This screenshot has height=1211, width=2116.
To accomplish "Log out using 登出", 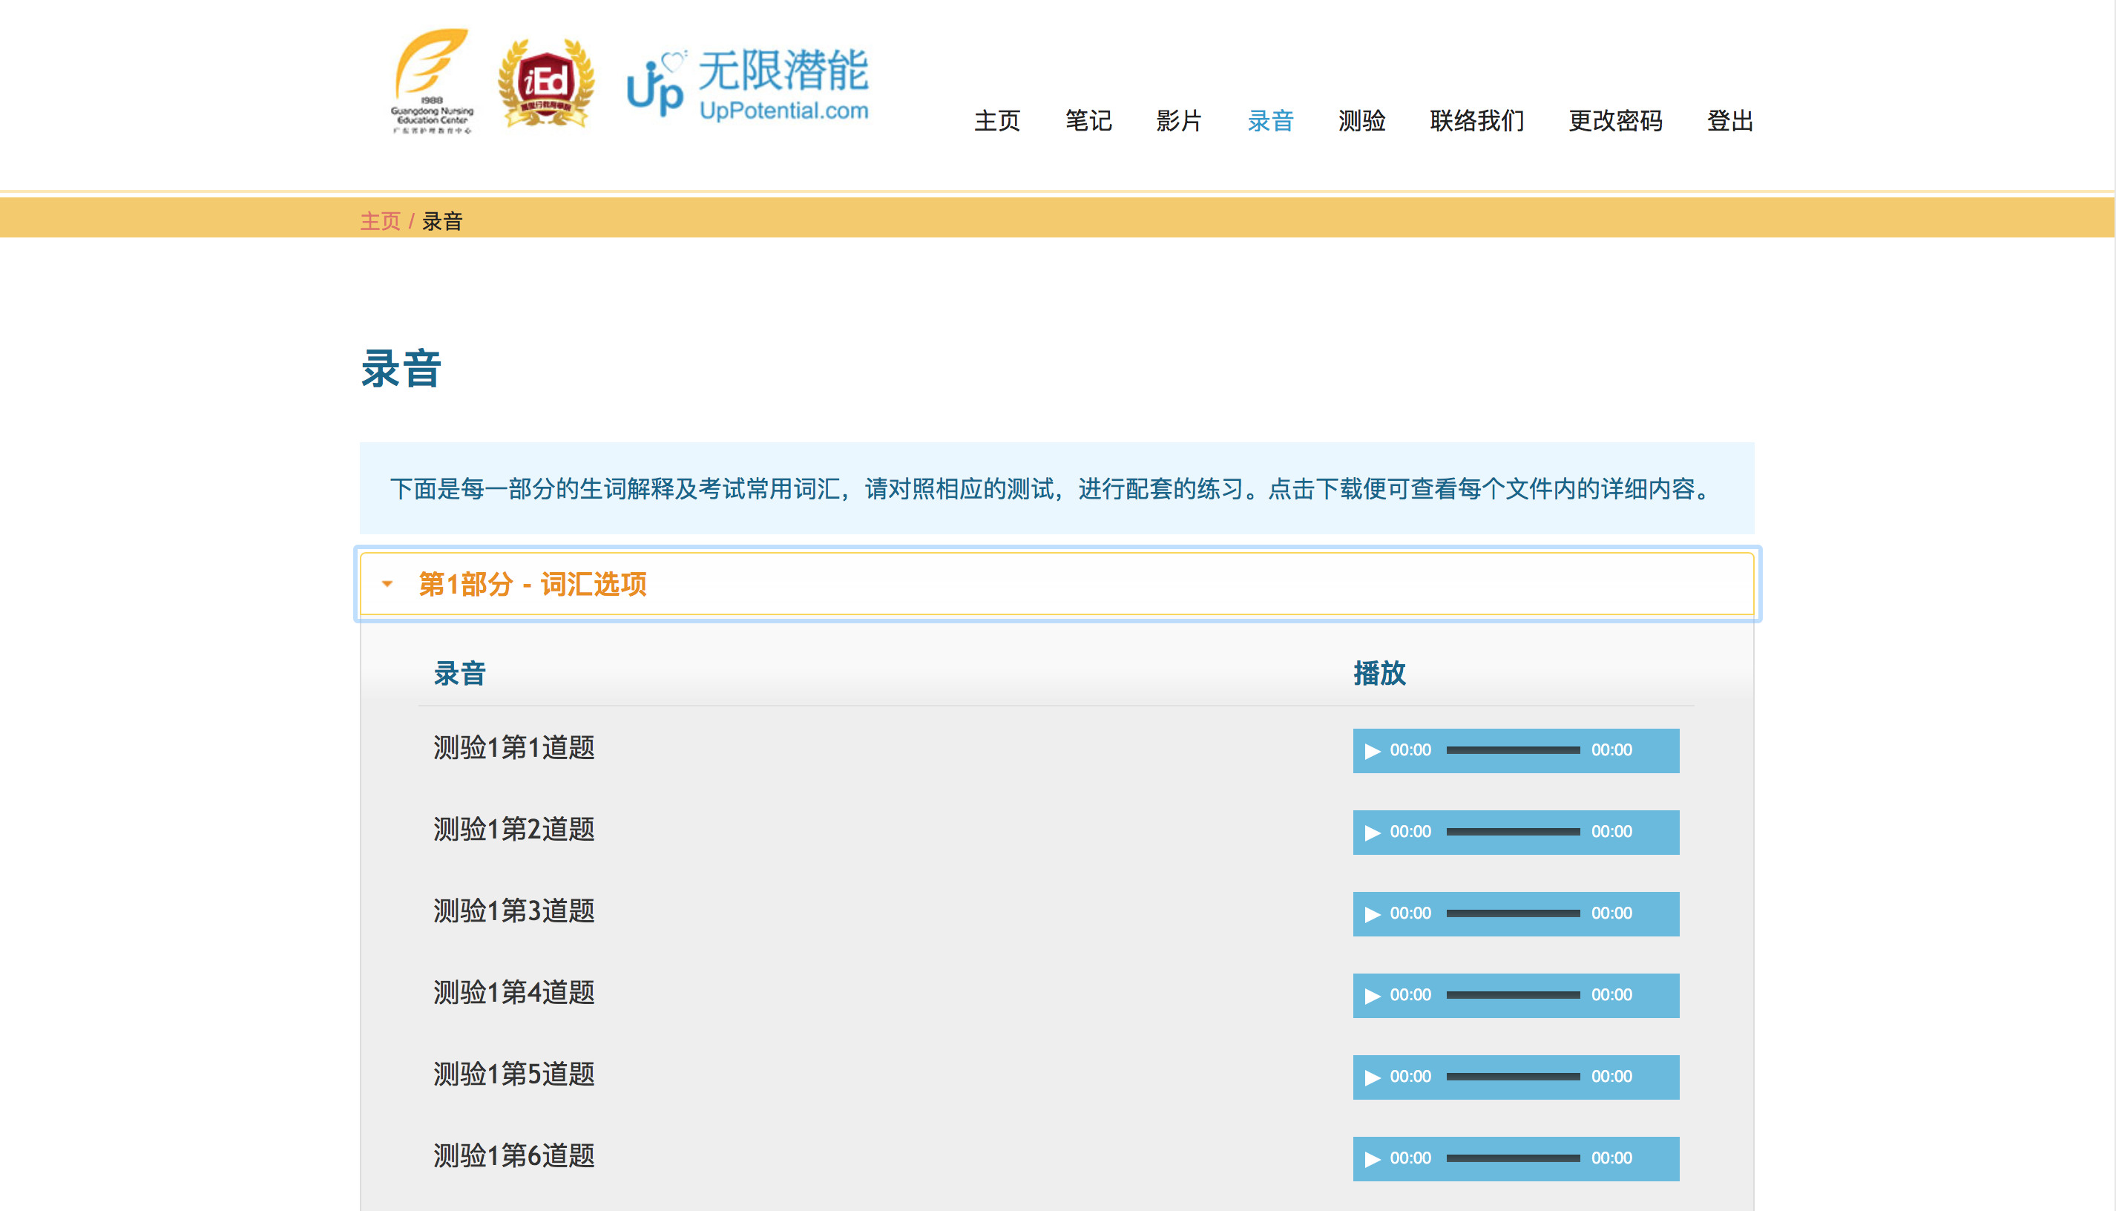I will coord(1729,122).
